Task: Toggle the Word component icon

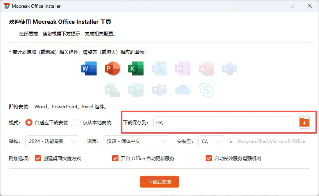Action: point(89,69)
